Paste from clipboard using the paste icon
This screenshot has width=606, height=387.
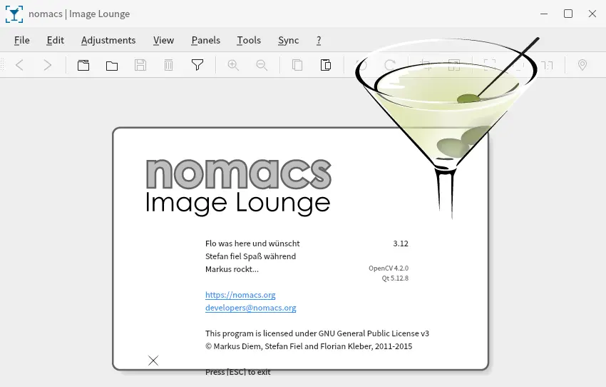(326, 65)
